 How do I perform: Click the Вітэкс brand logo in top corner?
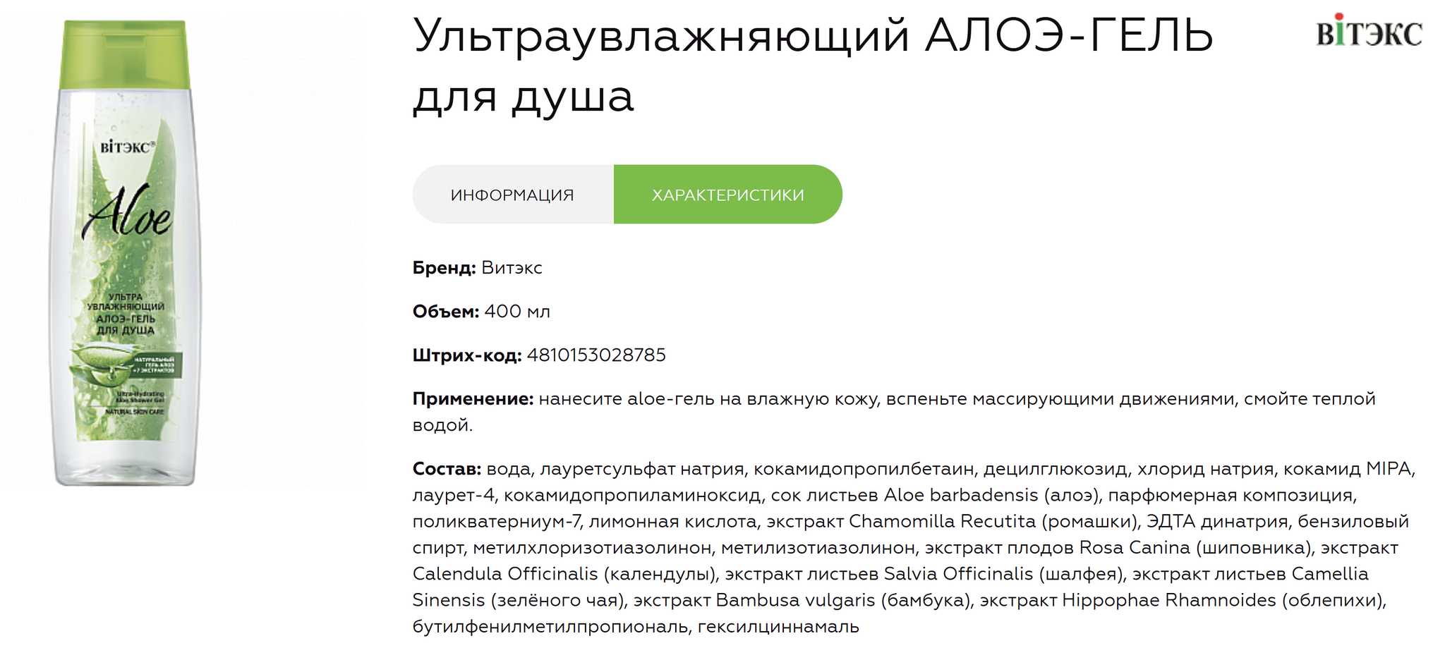coord(1368,31)
